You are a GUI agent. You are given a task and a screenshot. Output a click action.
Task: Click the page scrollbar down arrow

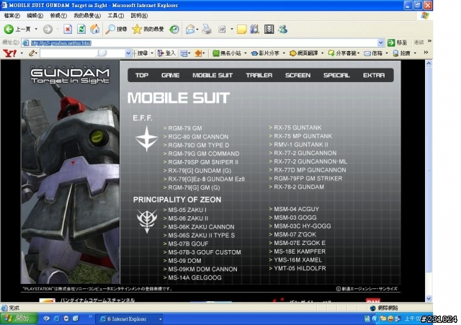(429, 298)
